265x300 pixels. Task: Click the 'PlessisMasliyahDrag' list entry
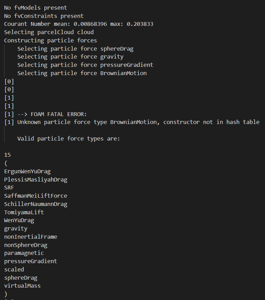[35, 179]
